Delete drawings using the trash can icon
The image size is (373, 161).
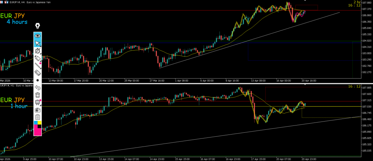click(x=38, y=95)
